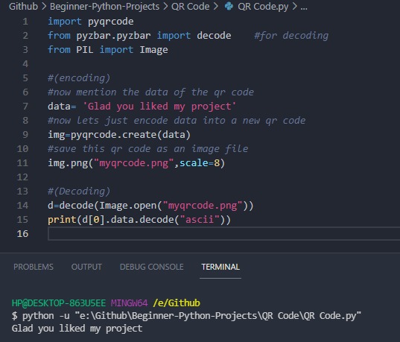The height and width of the screenshot is (342, 400).
Task: Click the "ascii" string in print line
Action: (200, 220)
